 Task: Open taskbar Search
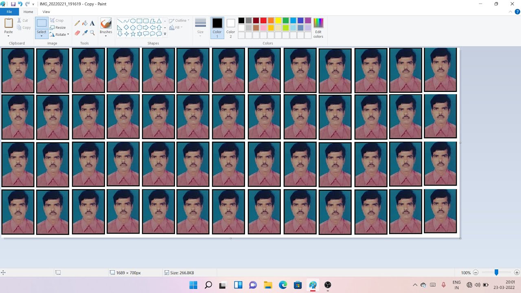pyautogui.click(x=208, y=285)
